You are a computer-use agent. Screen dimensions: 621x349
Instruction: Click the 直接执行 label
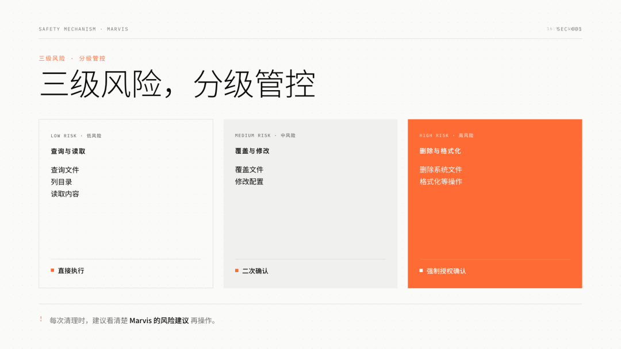coord(71,271)
